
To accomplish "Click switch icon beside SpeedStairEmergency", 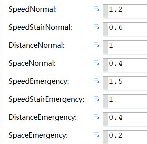I will tap(96, 99).
